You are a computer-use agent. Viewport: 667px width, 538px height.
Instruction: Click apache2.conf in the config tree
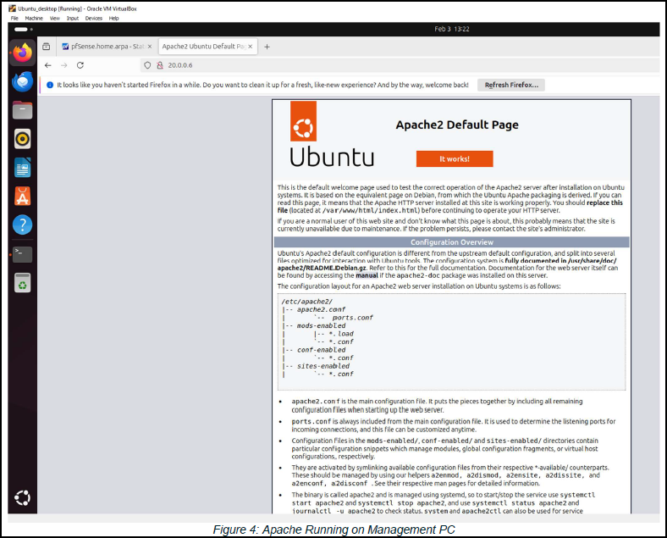pos(321,309)
